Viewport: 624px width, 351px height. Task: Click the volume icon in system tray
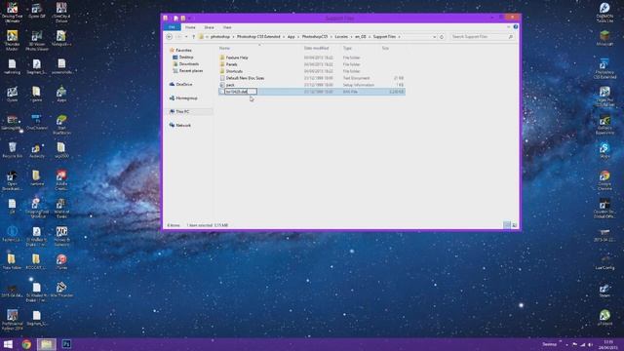pyautogui.click(x=591, y=344)
